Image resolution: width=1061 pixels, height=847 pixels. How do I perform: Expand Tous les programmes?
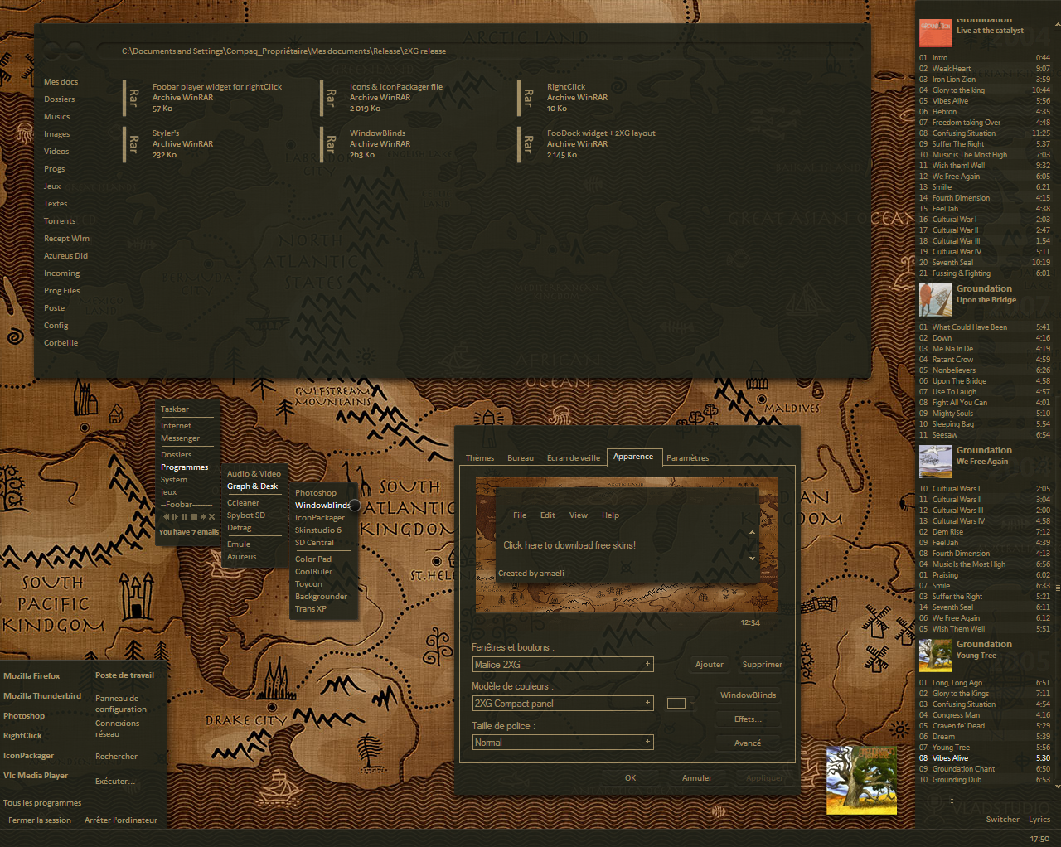point(42,803)
